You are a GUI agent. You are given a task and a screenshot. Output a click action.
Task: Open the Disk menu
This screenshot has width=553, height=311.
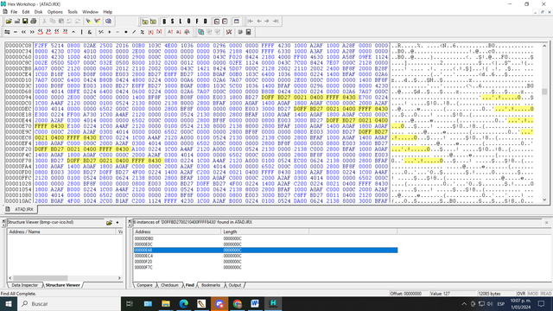(38, 11)
